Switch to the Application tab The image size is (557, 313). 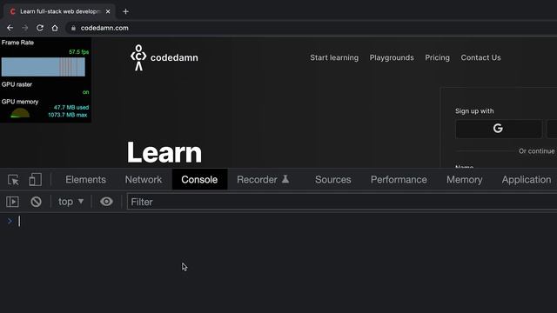point(527,180)
